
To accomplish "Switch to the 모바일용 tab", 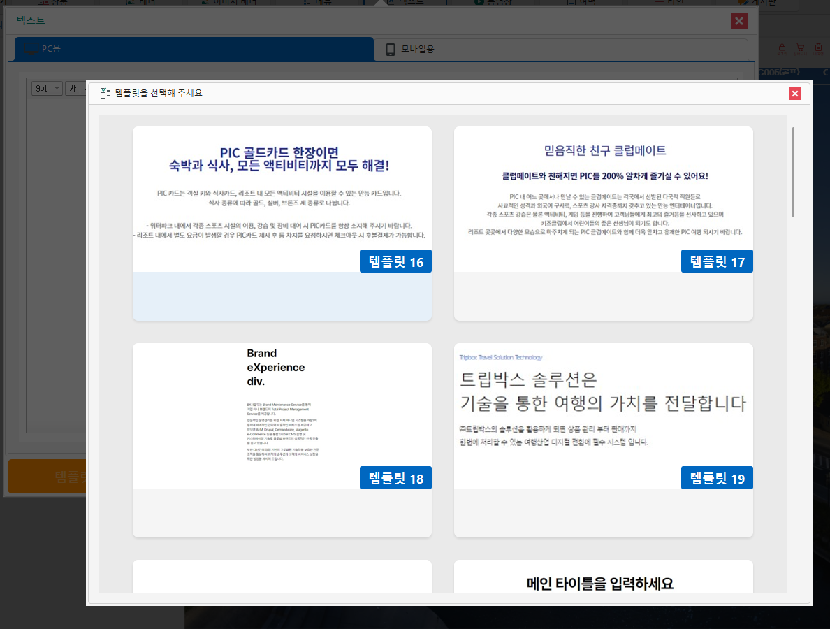I will coord(560,49).
